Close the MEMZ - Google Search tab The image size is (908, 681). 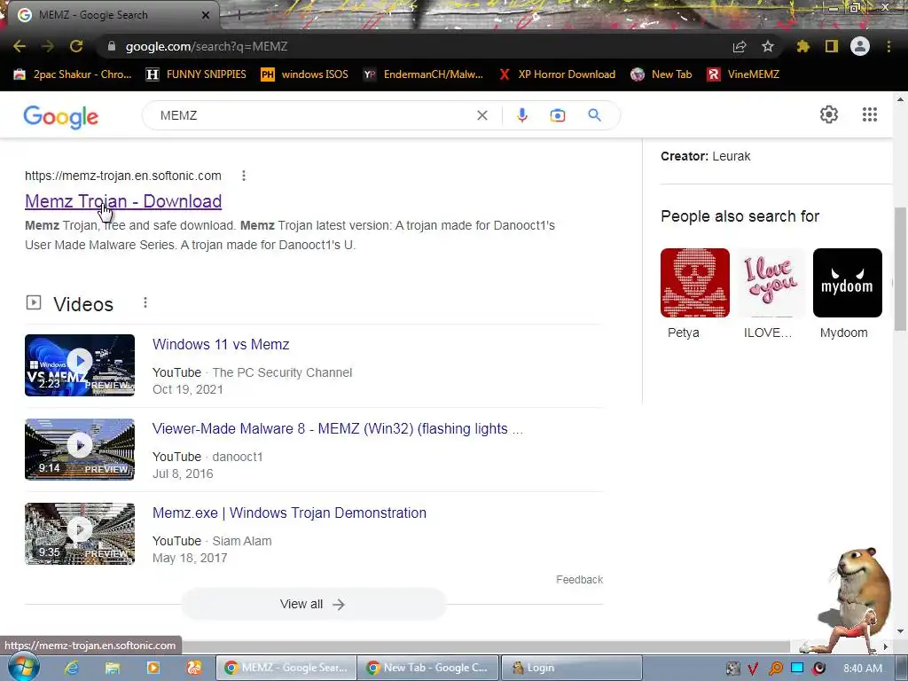[x=206, y=15]
